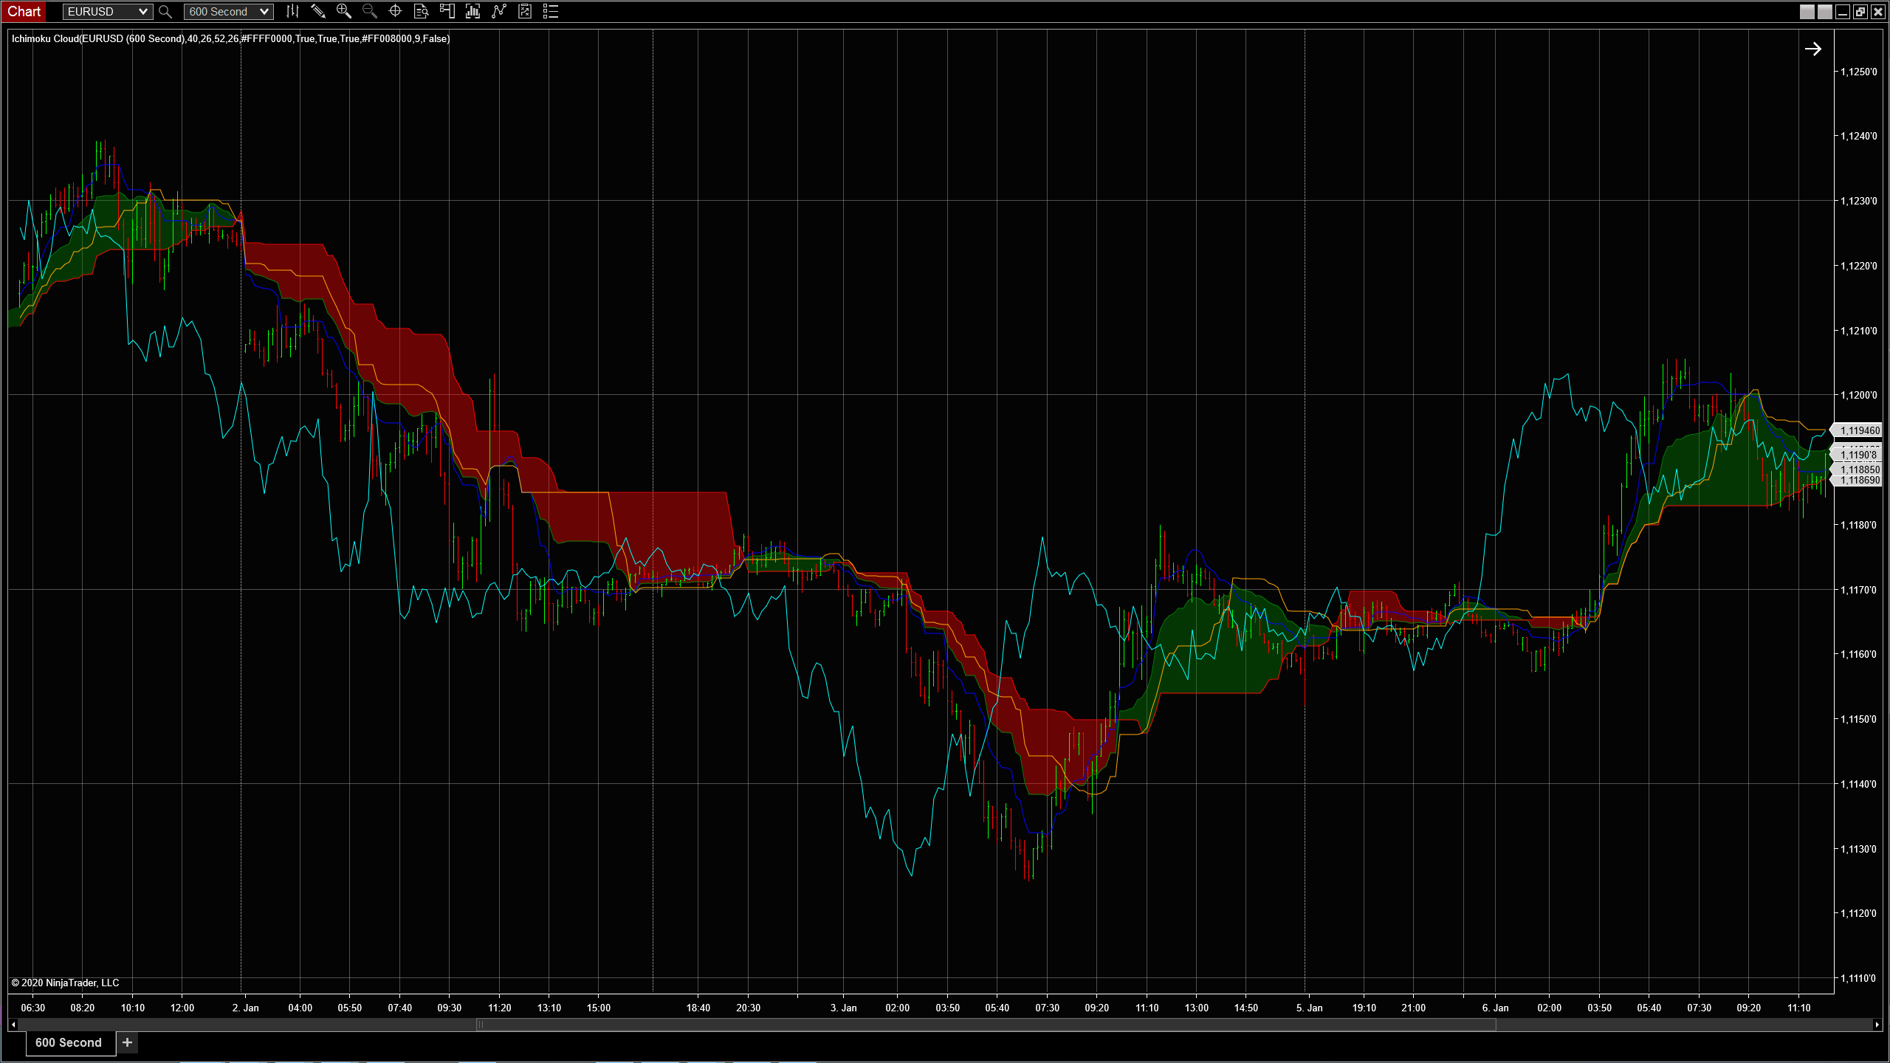Click the instrument search magnifier icon

coord(165,12)
